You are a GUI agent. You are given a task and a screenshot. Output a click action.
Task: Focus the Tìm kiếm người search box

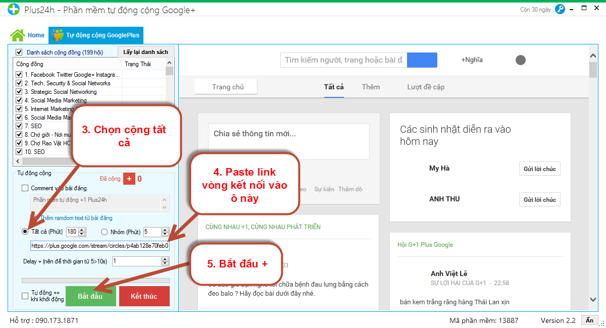pyautogui.click(x=344, y=60)
